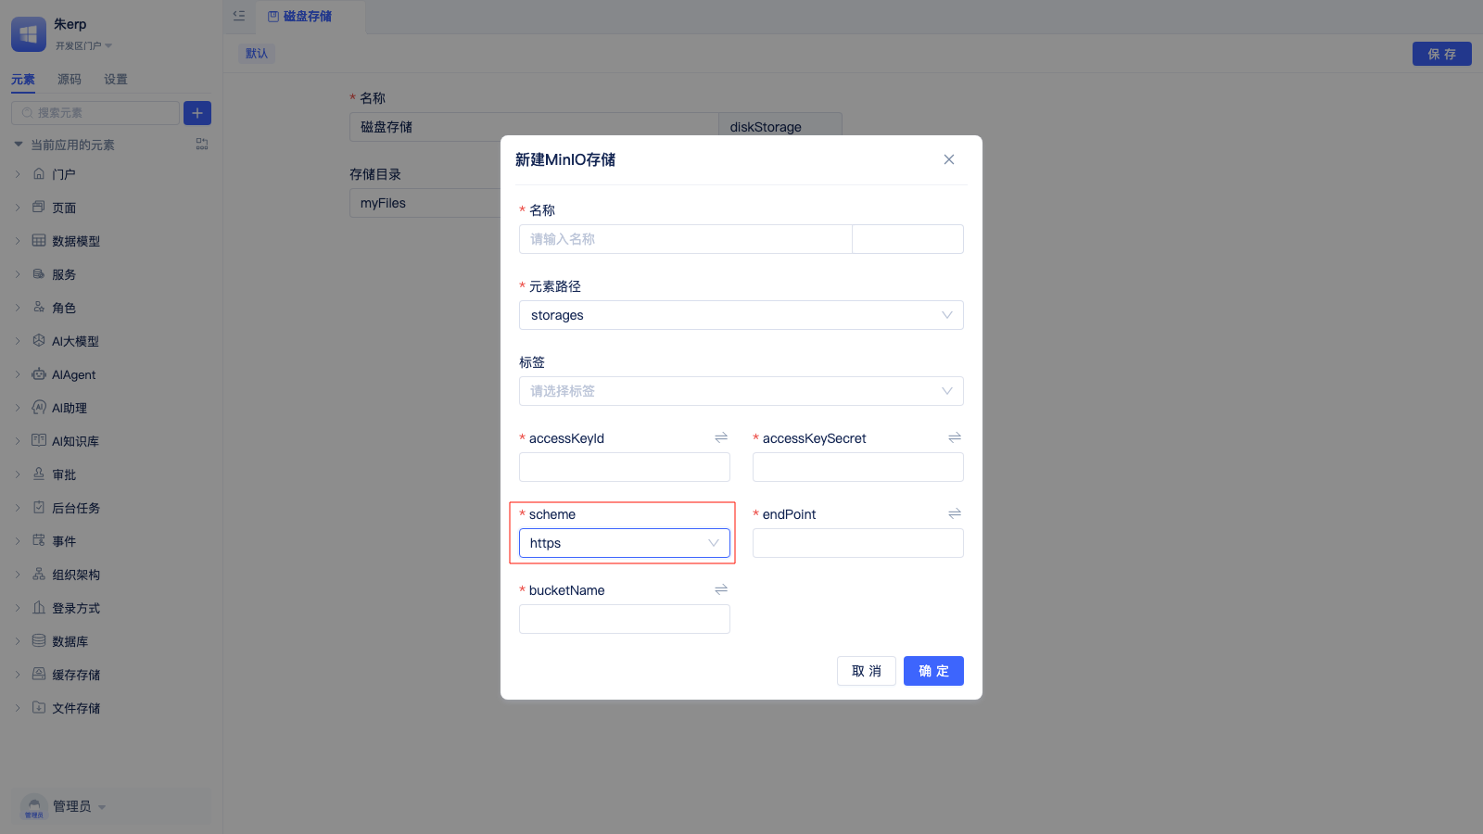Expand the 数据模型 tree node
The height and width of the screenshot is (834, 1483).
(x=18, y=241)
